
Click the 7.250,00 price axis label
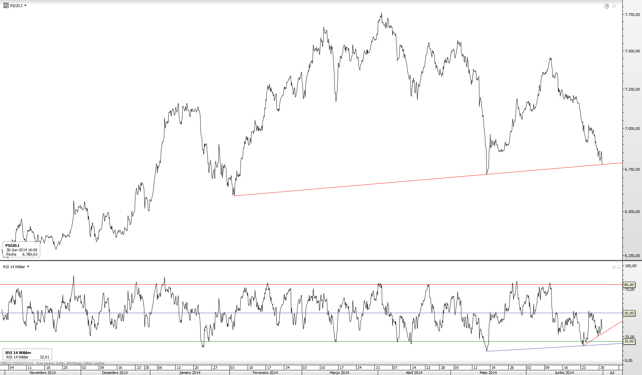pos(632,89)
